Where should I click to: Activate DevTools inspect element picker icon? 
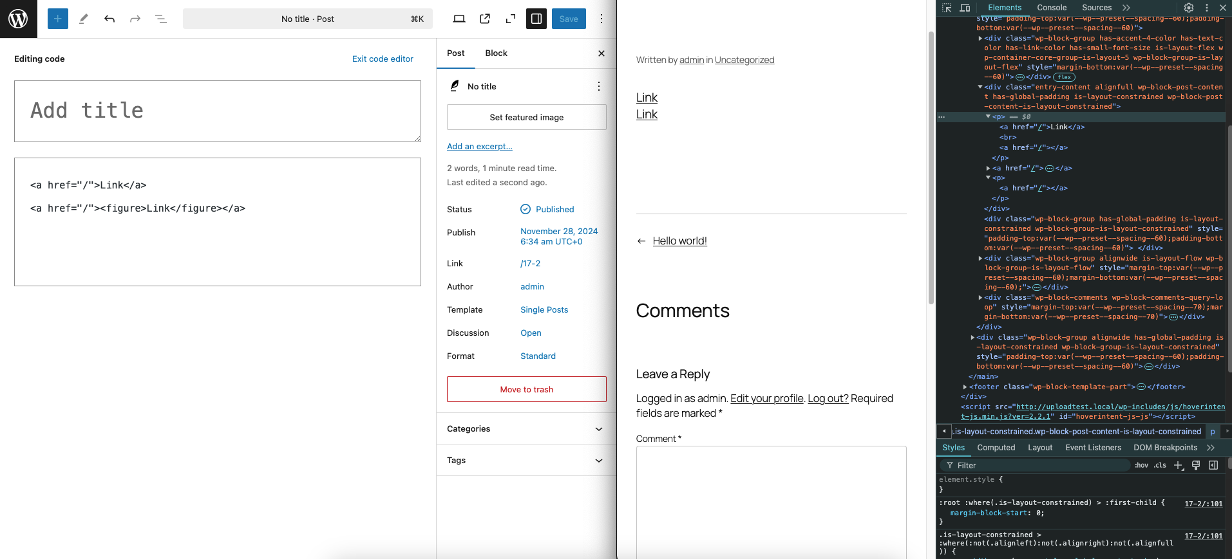947,8
